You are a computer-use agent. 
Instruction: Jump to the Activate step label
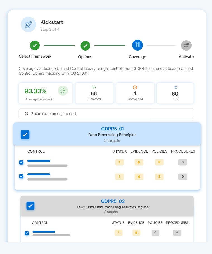point(186,56)
